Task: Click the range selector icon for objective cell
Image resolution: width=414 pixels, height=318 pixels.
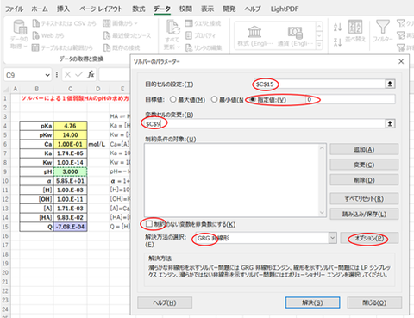Action: pyautogui.click(x=390, y=84)
